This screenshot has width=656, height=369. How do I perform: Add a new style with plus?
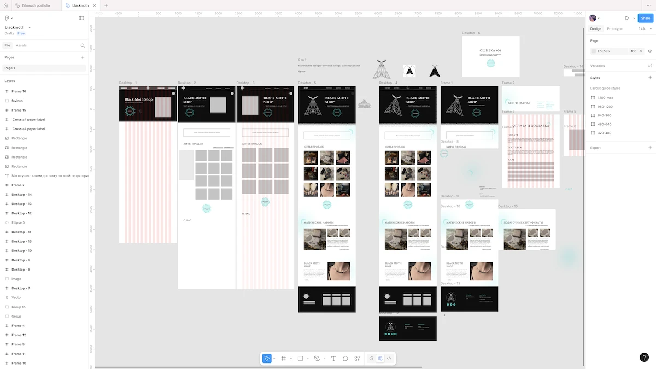[x=650, y=78]
